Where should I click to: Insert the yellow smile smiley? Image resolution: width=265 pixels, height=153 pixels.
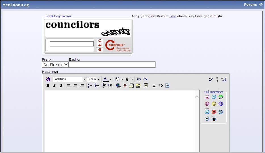coord(214,104)
